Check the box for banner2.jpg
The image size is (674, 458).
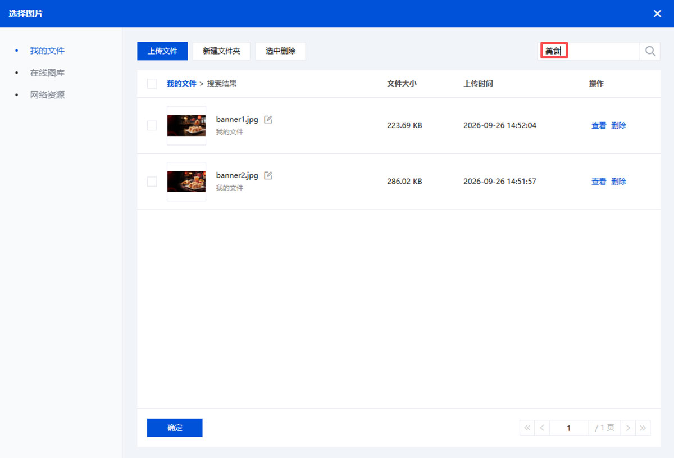152,182
